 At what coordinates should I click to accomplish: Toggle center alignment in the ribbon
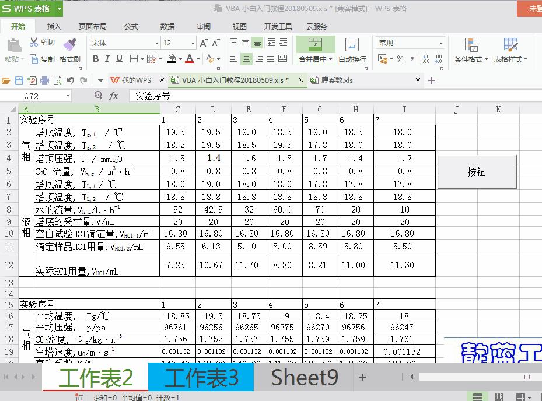tap(246, 57)
